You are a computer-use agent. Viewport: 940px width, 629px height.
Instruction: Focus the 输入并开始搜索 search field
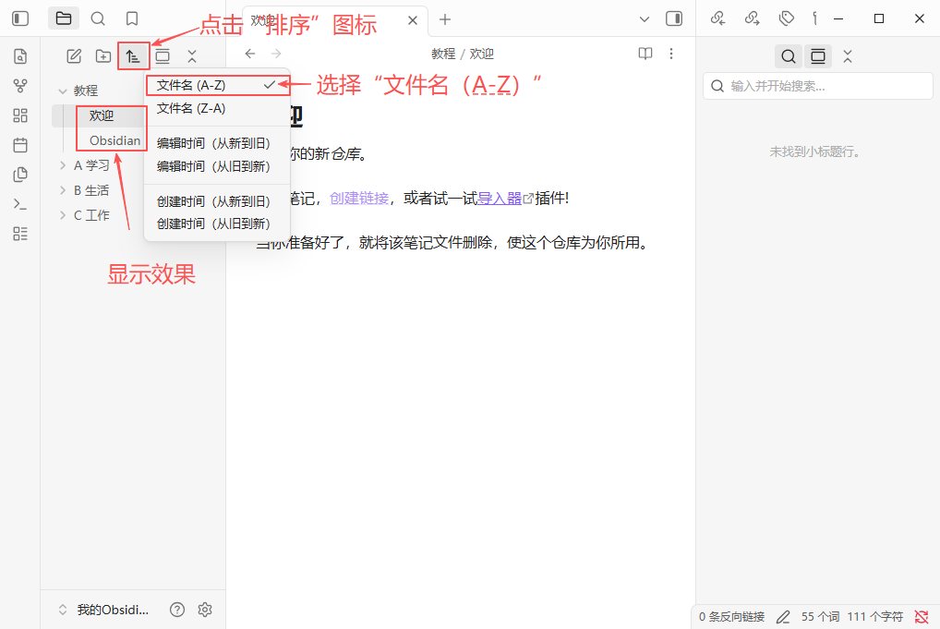pyautogui.click(x=818, y=86)
